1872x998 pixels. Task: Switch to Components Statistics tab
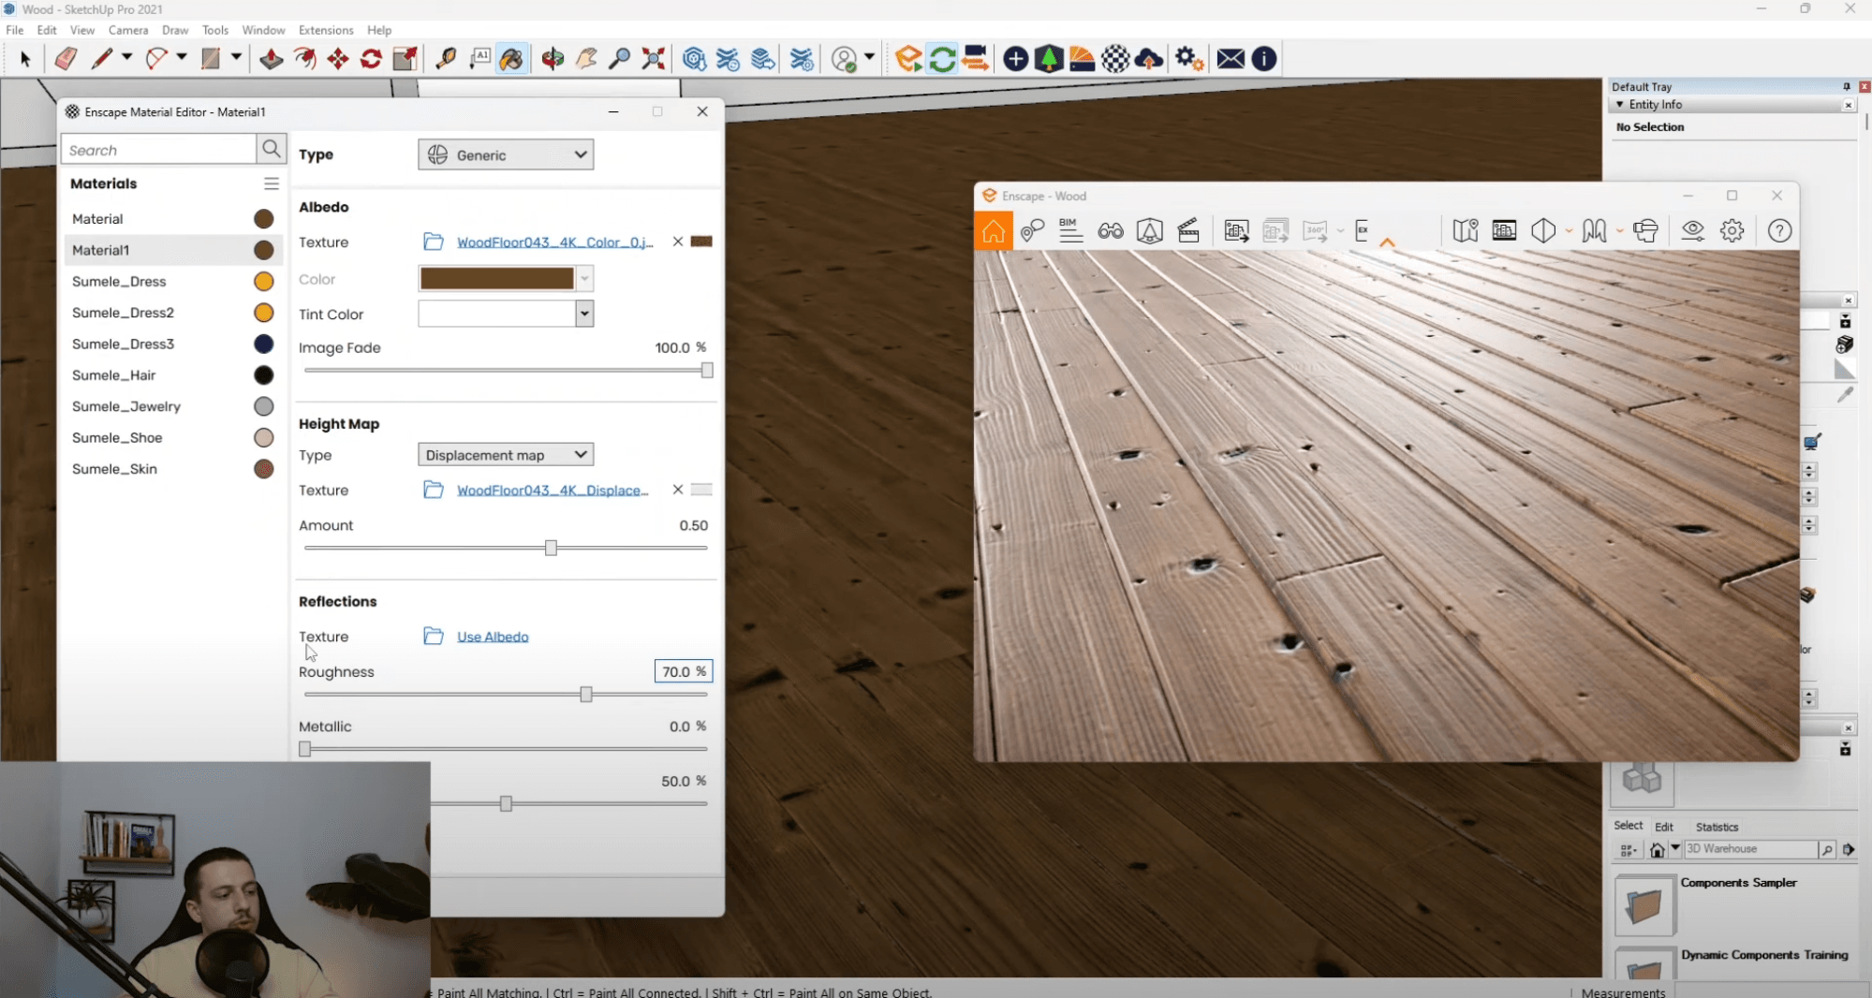pos(1717,827)
